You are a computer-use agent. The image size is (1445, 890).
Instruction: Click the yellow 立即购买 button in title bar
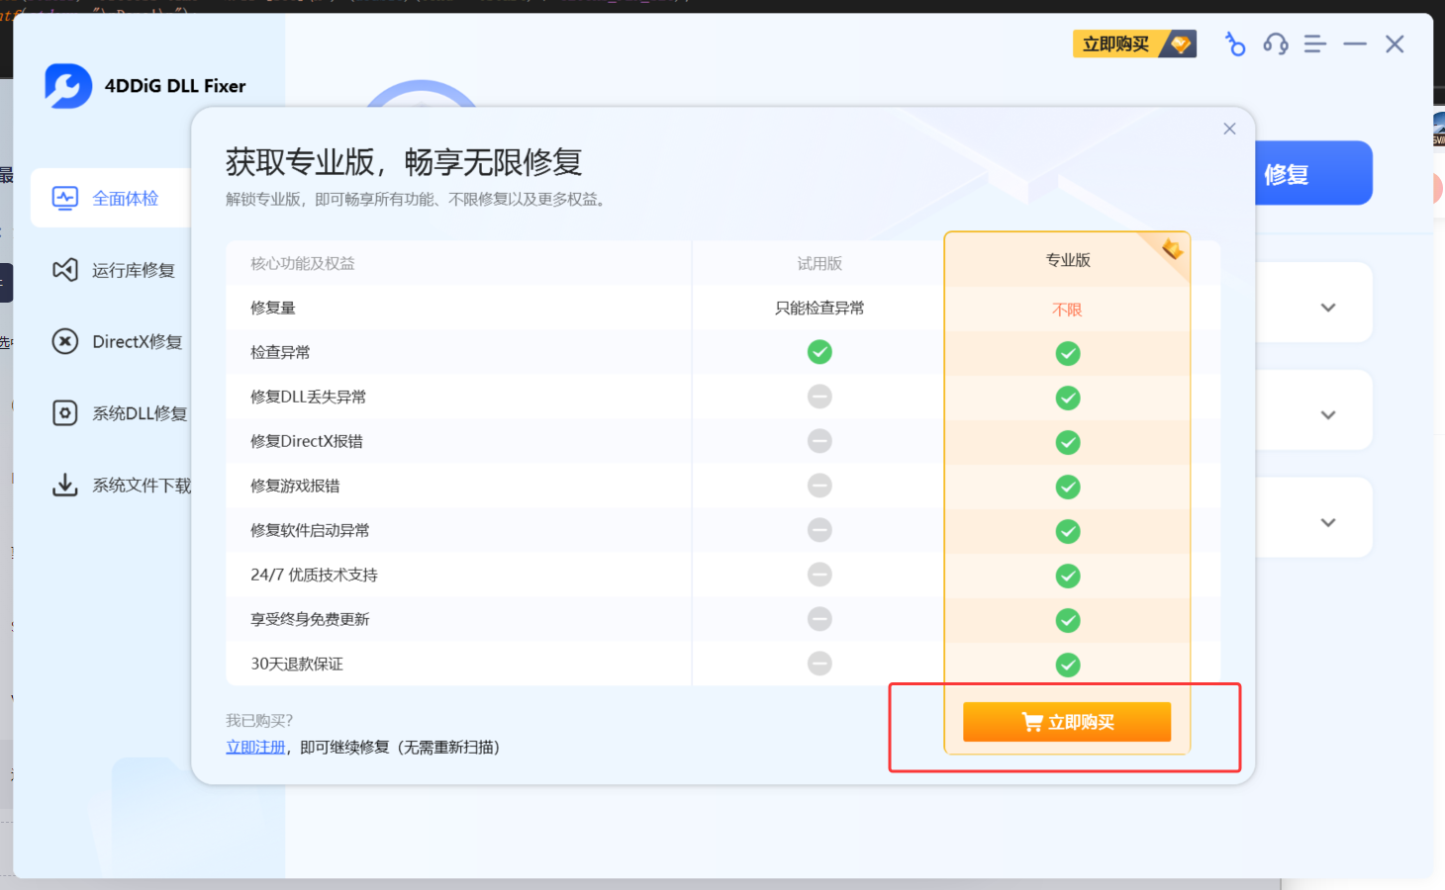[1134, 44]
